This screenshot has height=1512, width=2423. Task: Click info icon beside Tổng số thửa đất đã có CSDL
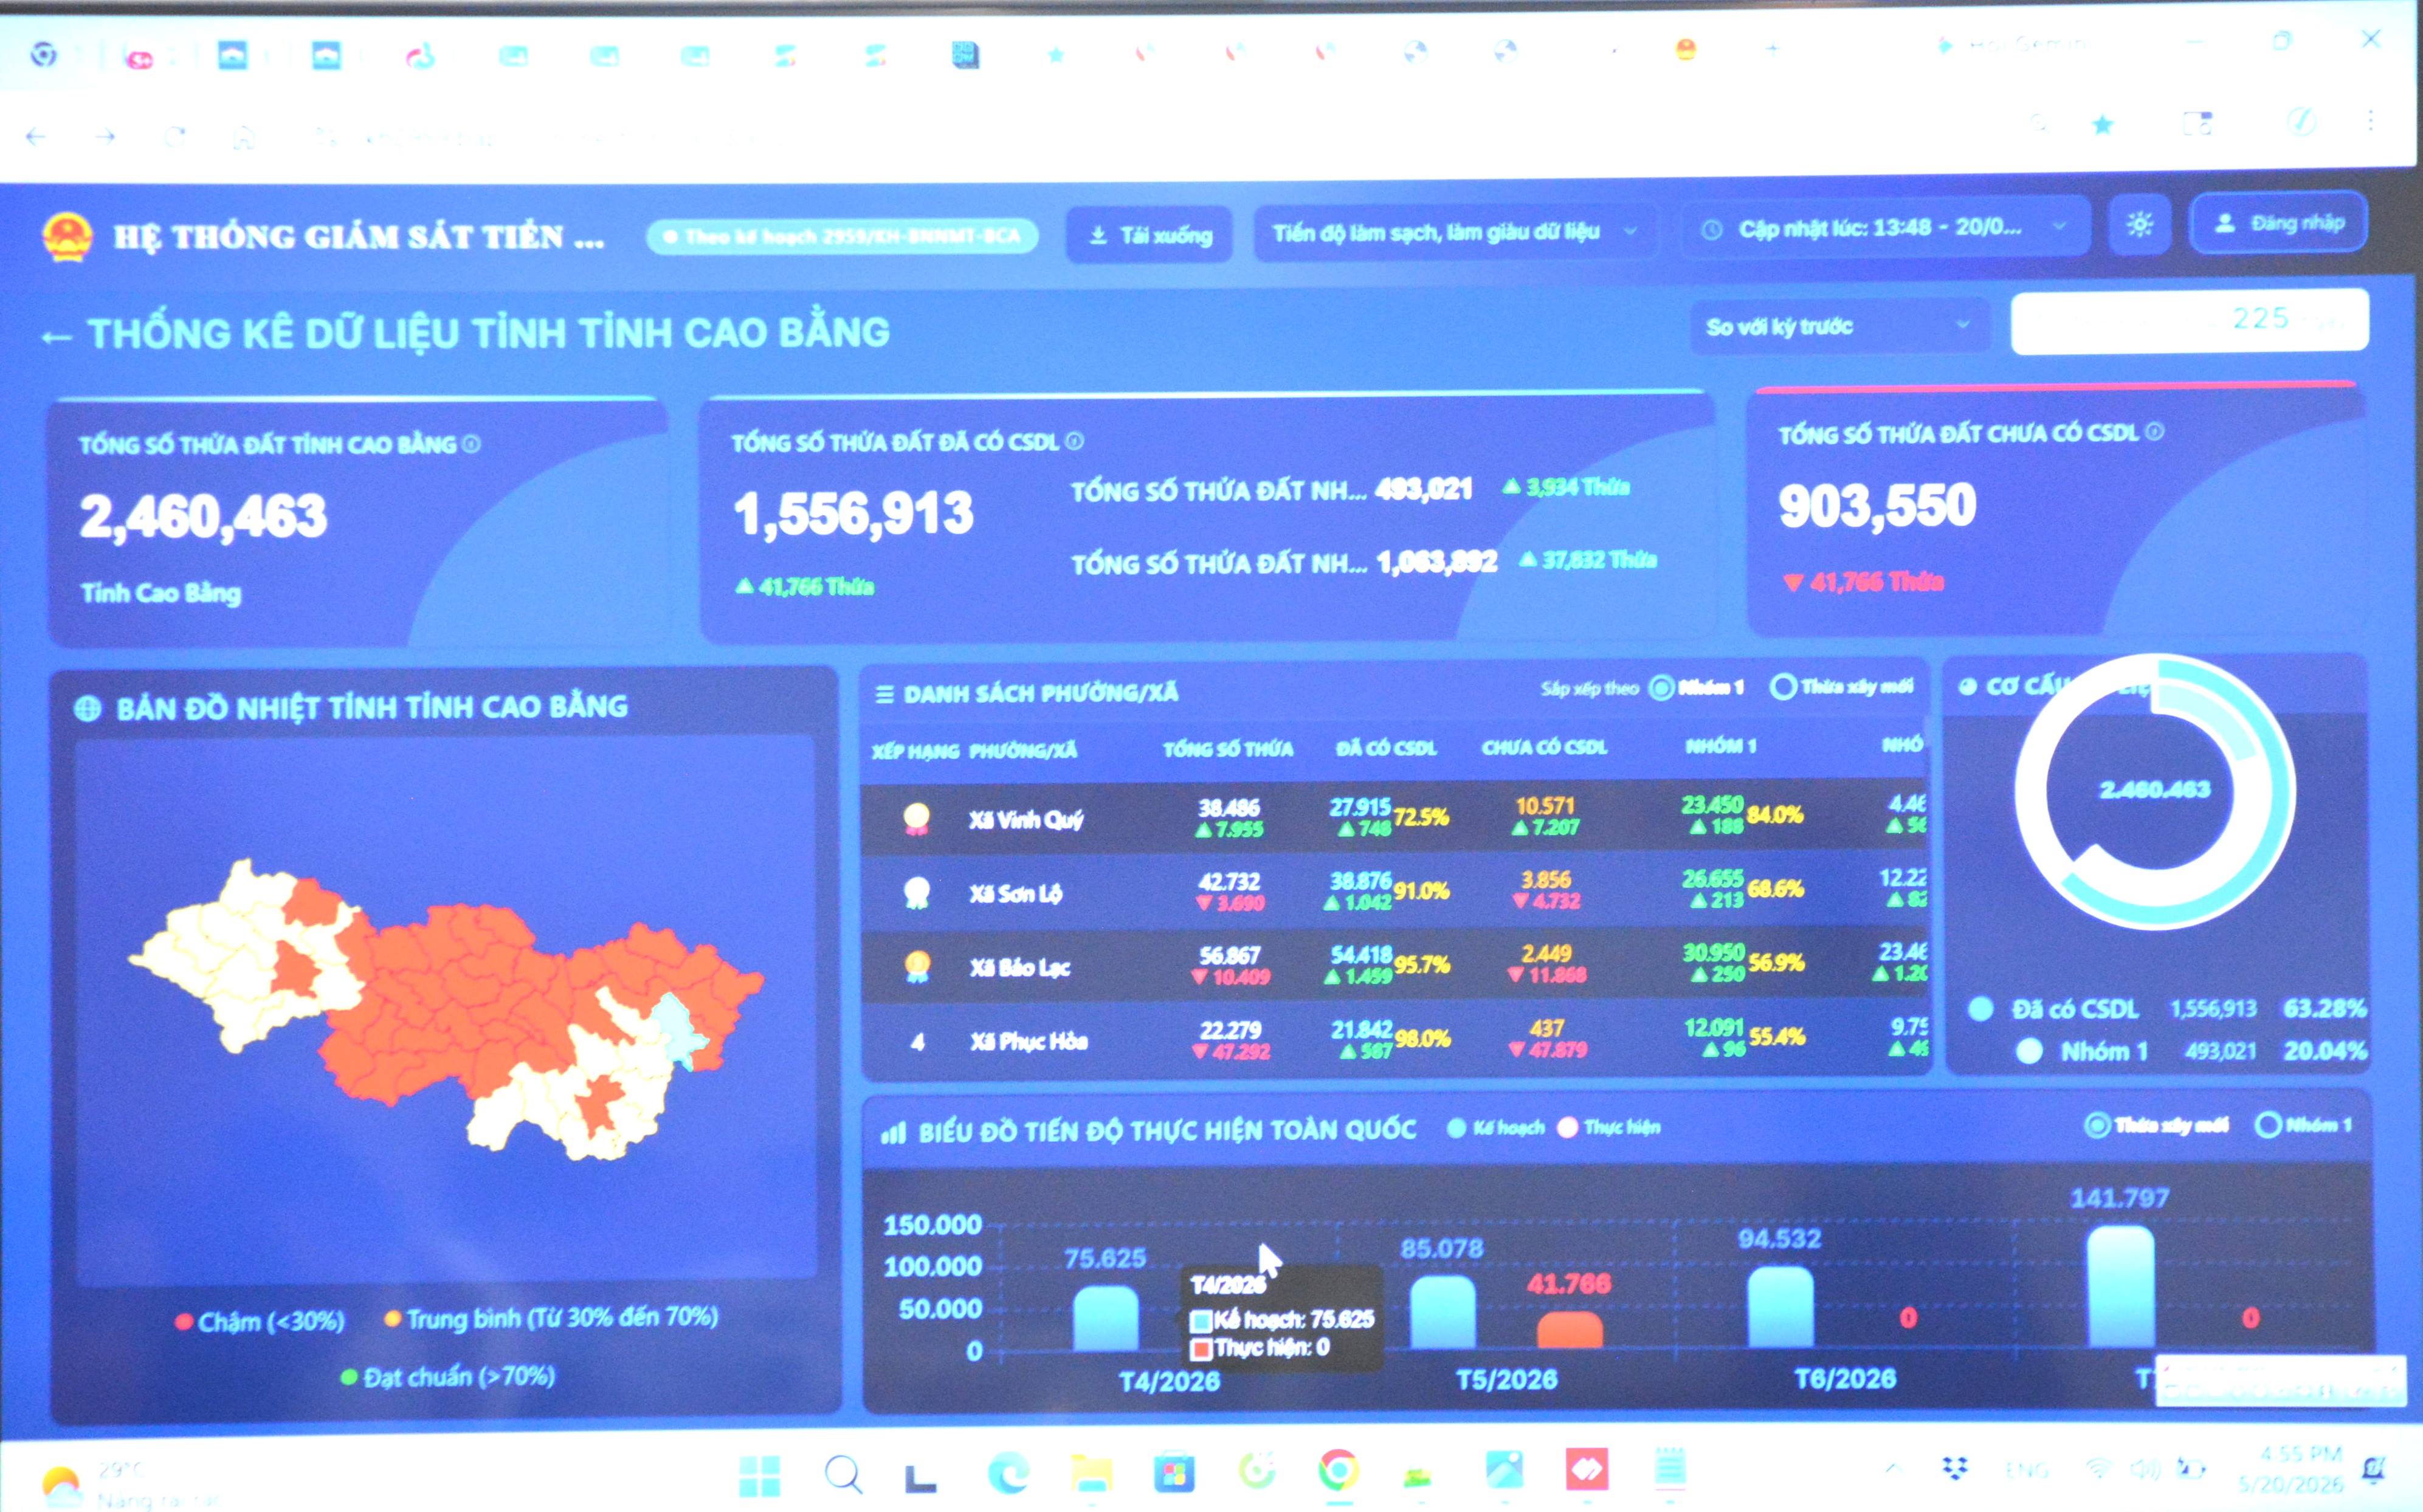coord(1074,441)
